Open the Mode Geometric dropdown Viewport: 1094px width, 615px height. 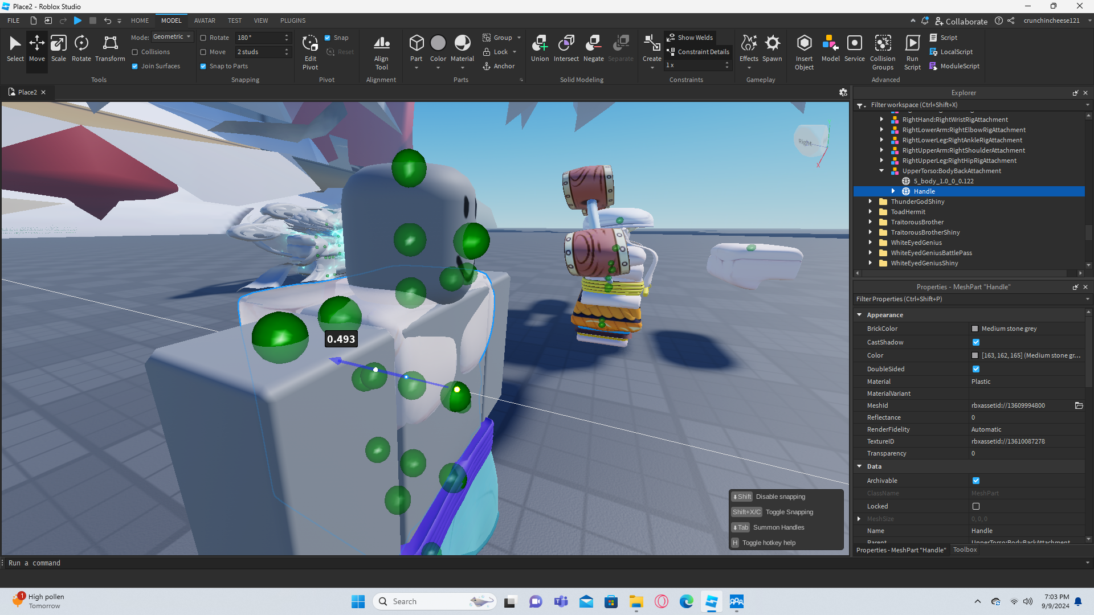pos(172,37)
